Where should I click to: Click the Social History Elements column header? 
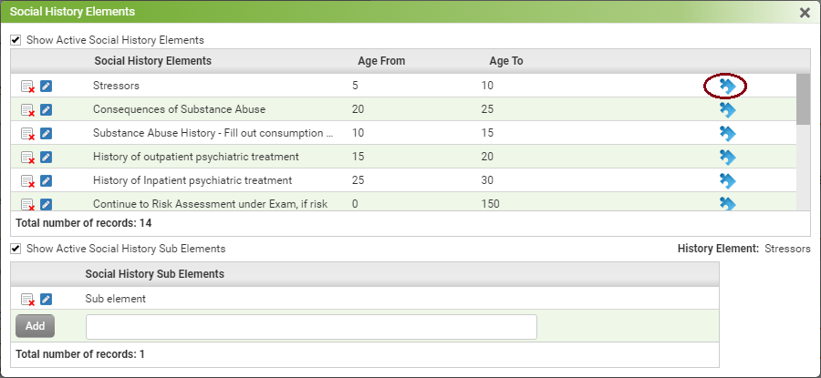click(153, 61)
